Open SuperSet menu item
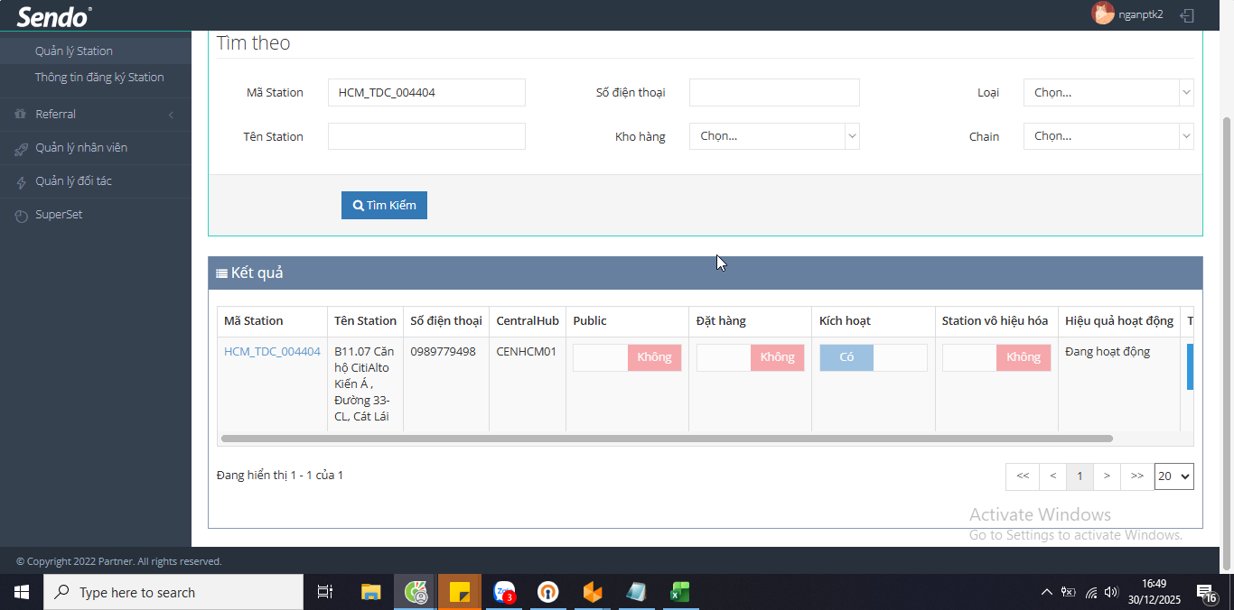1234x610 pixels. [x=59, y=215]
